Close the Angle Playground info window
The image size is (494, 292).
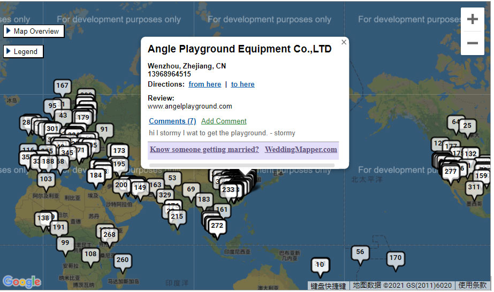[344, 42]
